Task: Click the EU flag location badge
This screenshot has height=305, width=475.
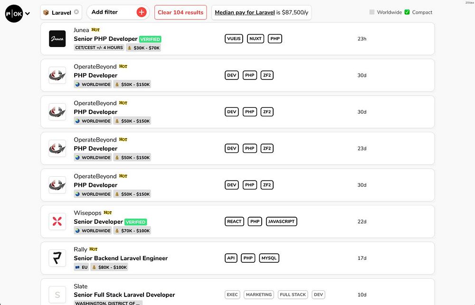Action: [x=81, y=267]
